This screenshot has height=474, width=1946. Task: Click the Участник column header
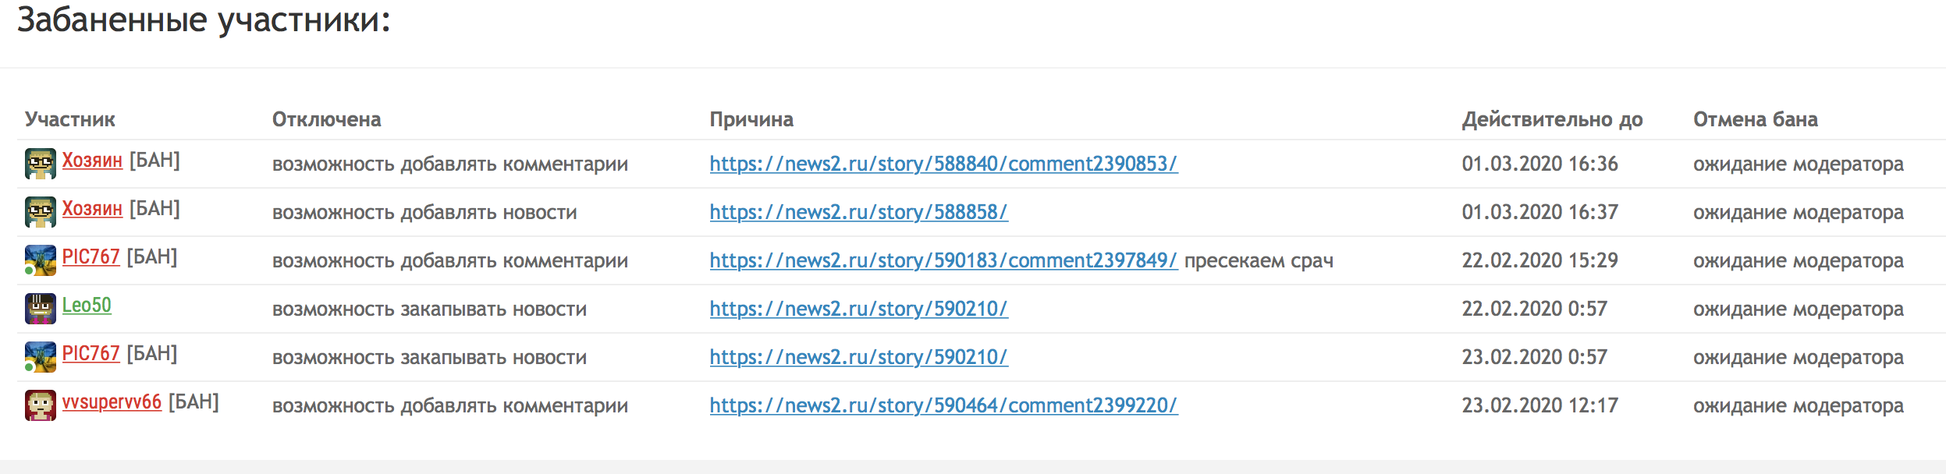70,119
